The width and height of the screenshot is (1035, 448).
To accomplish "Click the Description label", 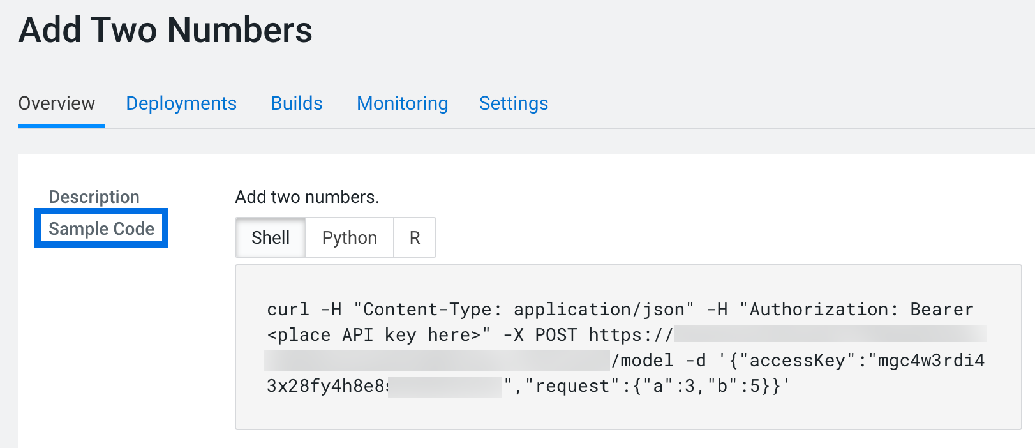I will (x=94, y=197).
